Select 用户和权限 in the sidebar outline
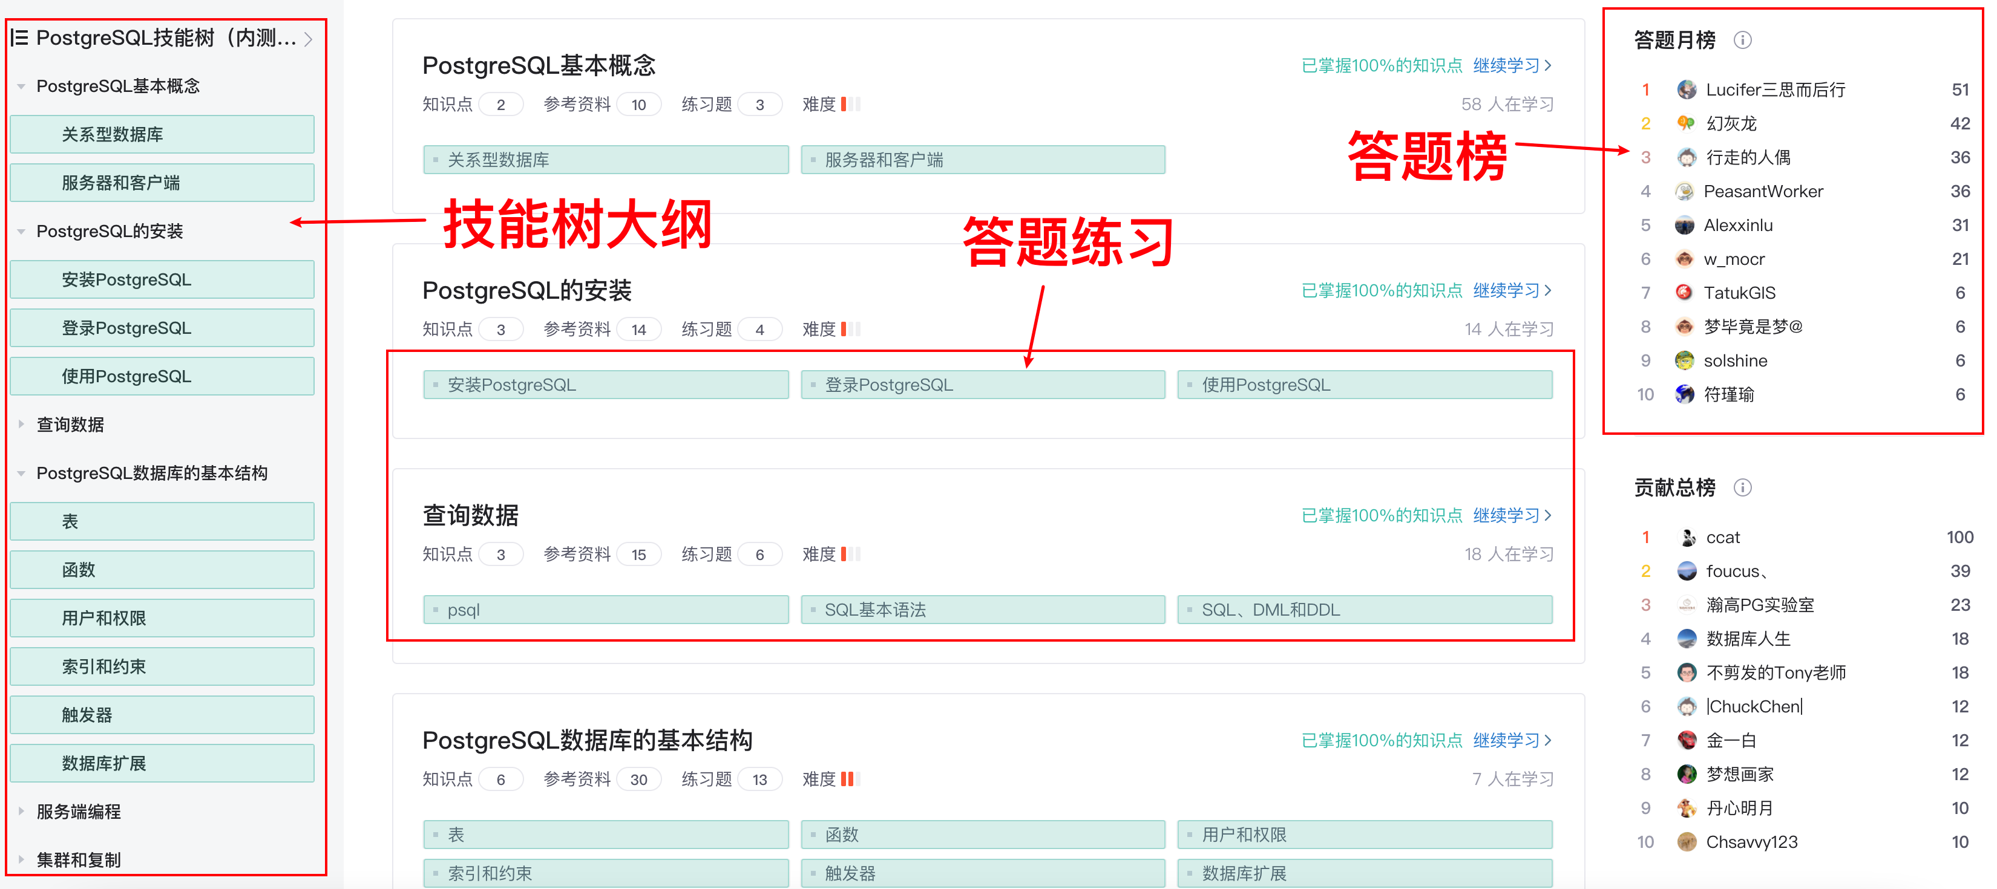The height and width of the screenshot is (889, 1997). pos(162,617)
